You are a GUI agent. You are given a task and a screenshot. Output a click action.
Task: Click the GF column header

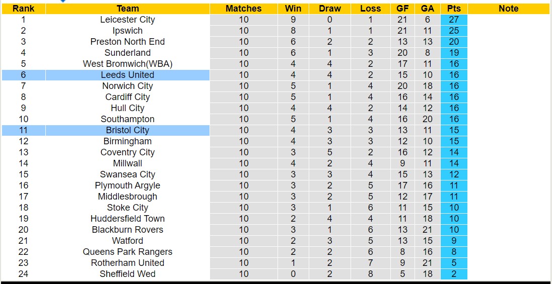pos(402,9)
